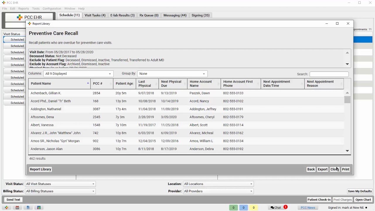Click the Search input field
Image resolution: width=375 pixels, height=211 pixels.
(329, 74)
